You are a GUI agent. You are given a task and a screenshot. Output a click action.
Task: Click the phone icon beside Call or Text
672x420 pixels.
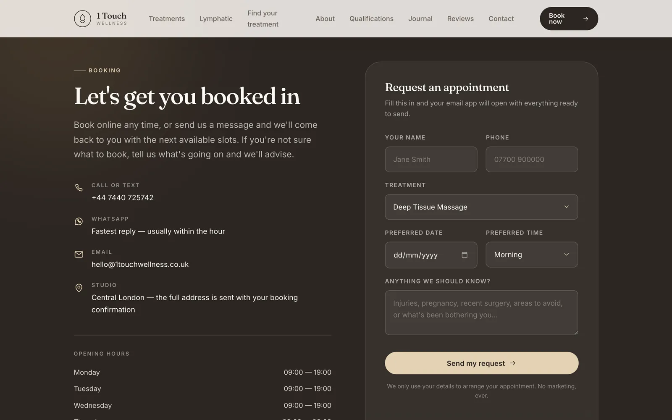click(x=79, y=187)
